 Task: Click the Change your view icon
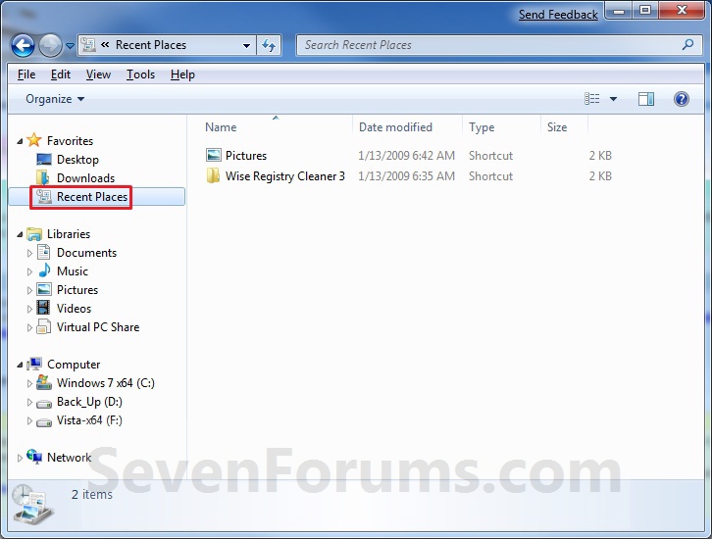591,98
